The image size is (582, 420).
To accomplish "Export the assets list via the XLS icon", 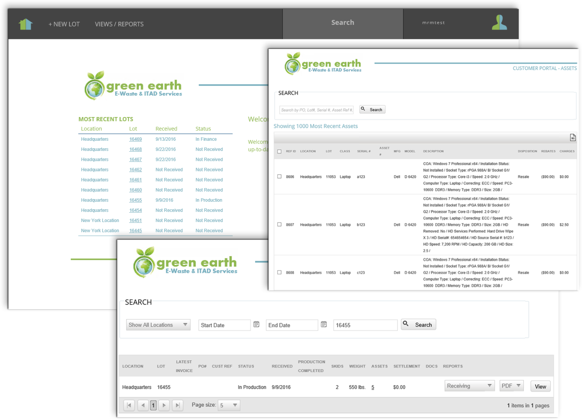I will pos(572,137).
